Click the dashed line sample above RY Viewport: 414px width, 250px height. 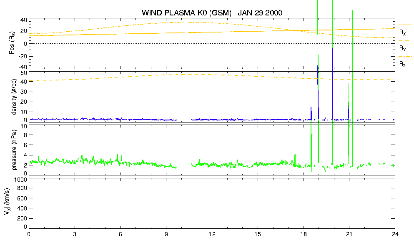pyautogui.click(x=405, y=41)
